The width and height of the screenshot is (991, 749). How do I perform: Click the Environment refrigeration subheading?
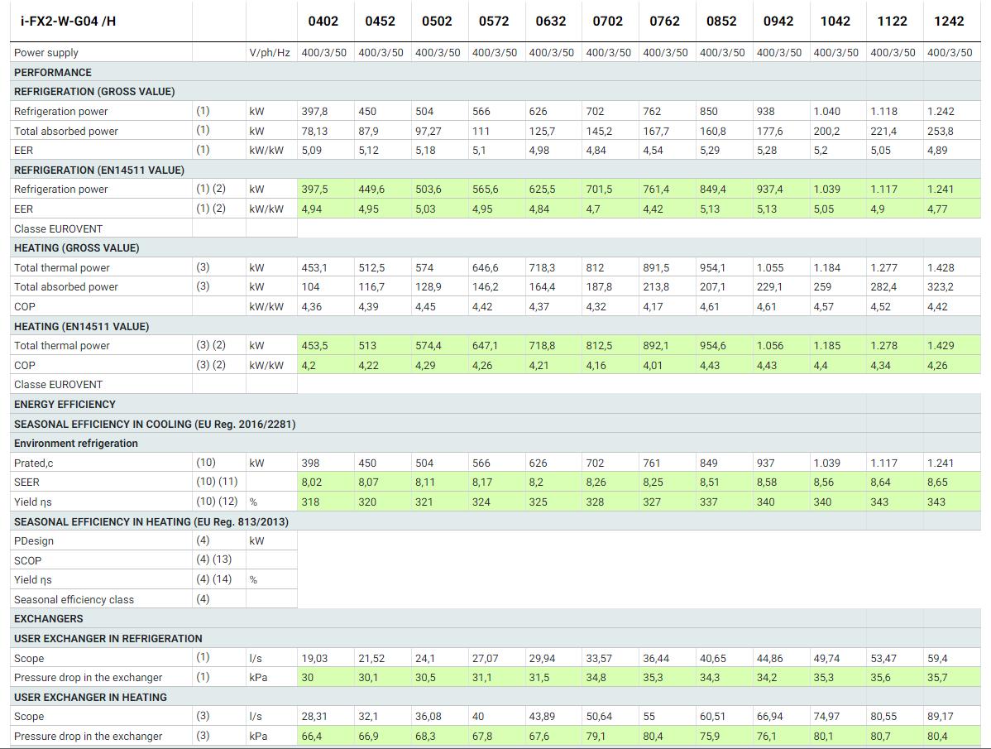tap(76, 443)
